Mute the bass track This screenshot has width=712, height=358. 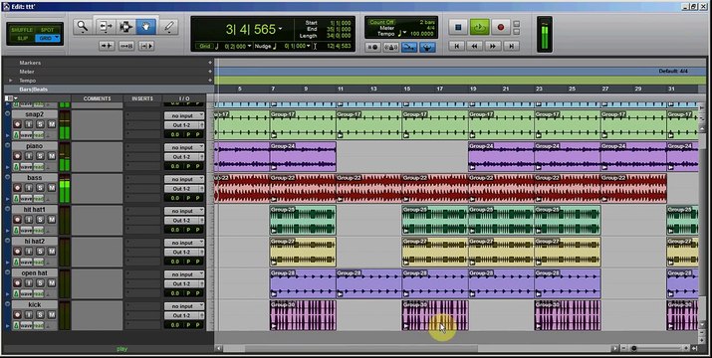[x=52, y=188]
